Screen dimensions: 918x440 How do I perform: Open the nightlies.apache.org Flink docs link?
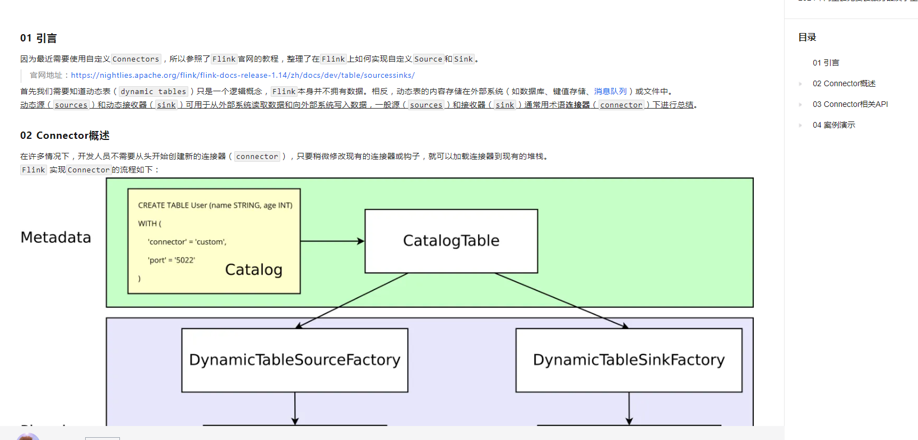pyautogui.click(x=243, y=75)
